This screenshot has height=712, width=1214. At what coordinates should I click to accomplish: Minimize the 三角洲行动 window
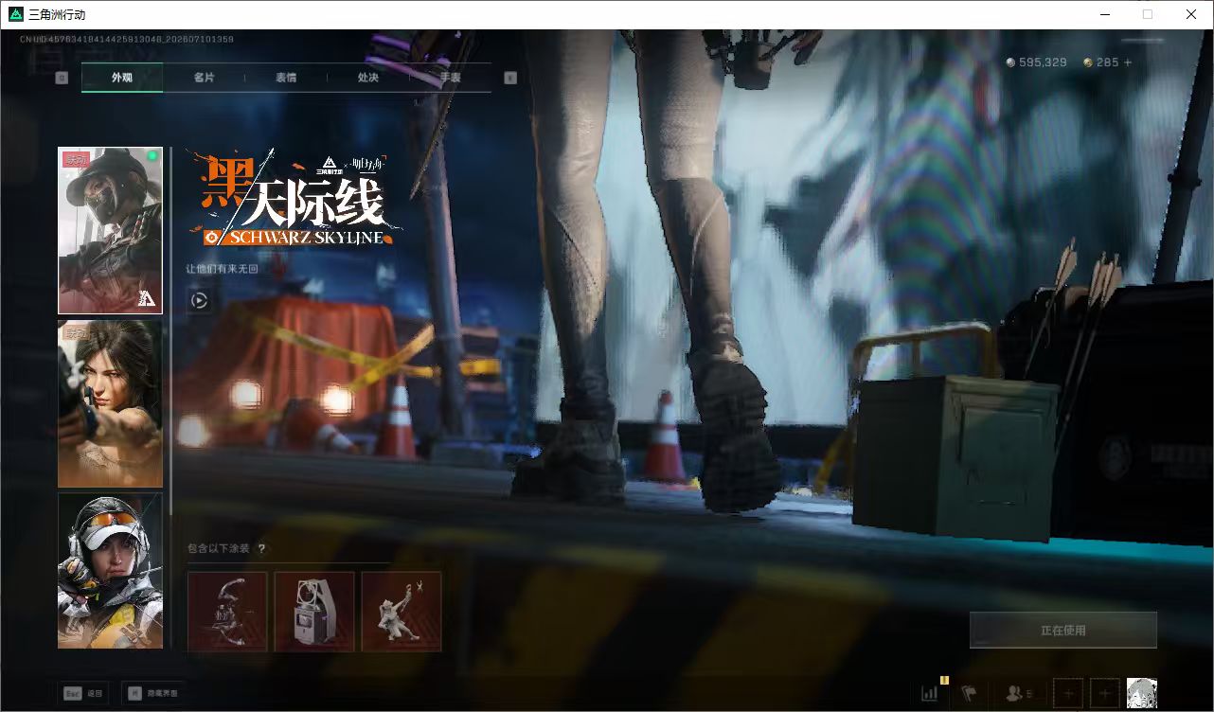1104,14
